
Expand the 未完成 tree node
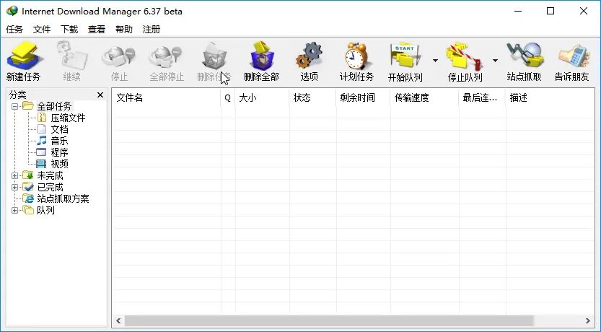(x=14, y=175)
